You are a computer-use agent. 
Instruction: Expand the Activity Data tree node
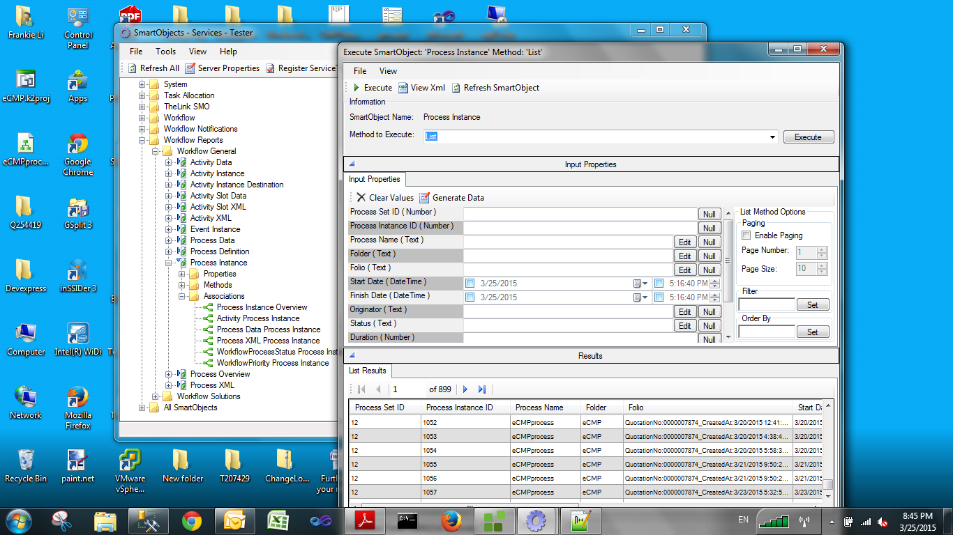point(169,162)
